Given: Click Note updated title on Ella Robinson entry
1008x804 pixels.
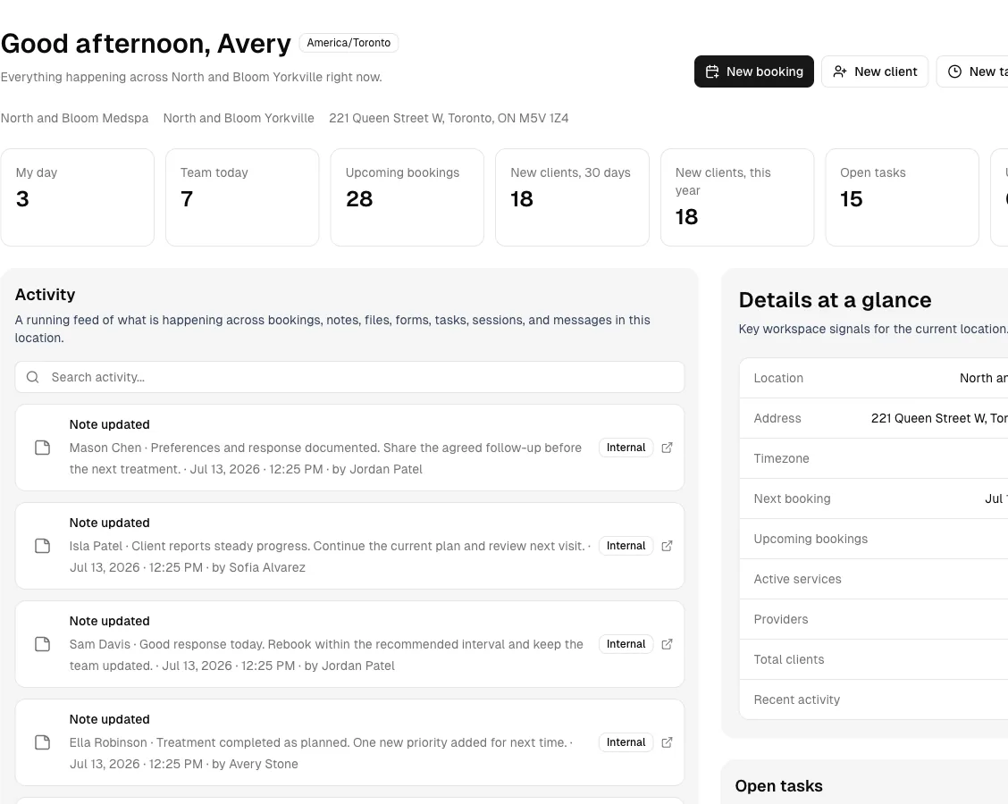Looking at the screenshot, I should 109,720.
